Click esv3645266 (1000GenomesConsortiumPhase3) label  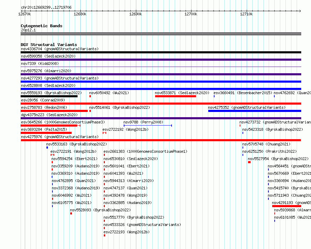tap(63, 122)
